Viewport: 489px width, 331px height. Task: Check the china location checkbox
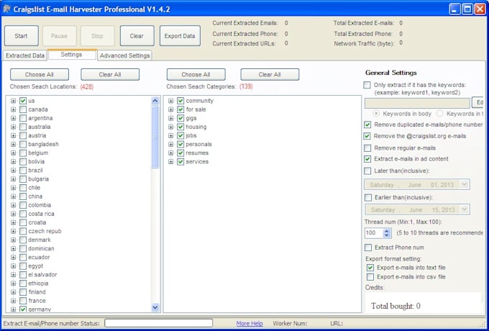point(23,196)
